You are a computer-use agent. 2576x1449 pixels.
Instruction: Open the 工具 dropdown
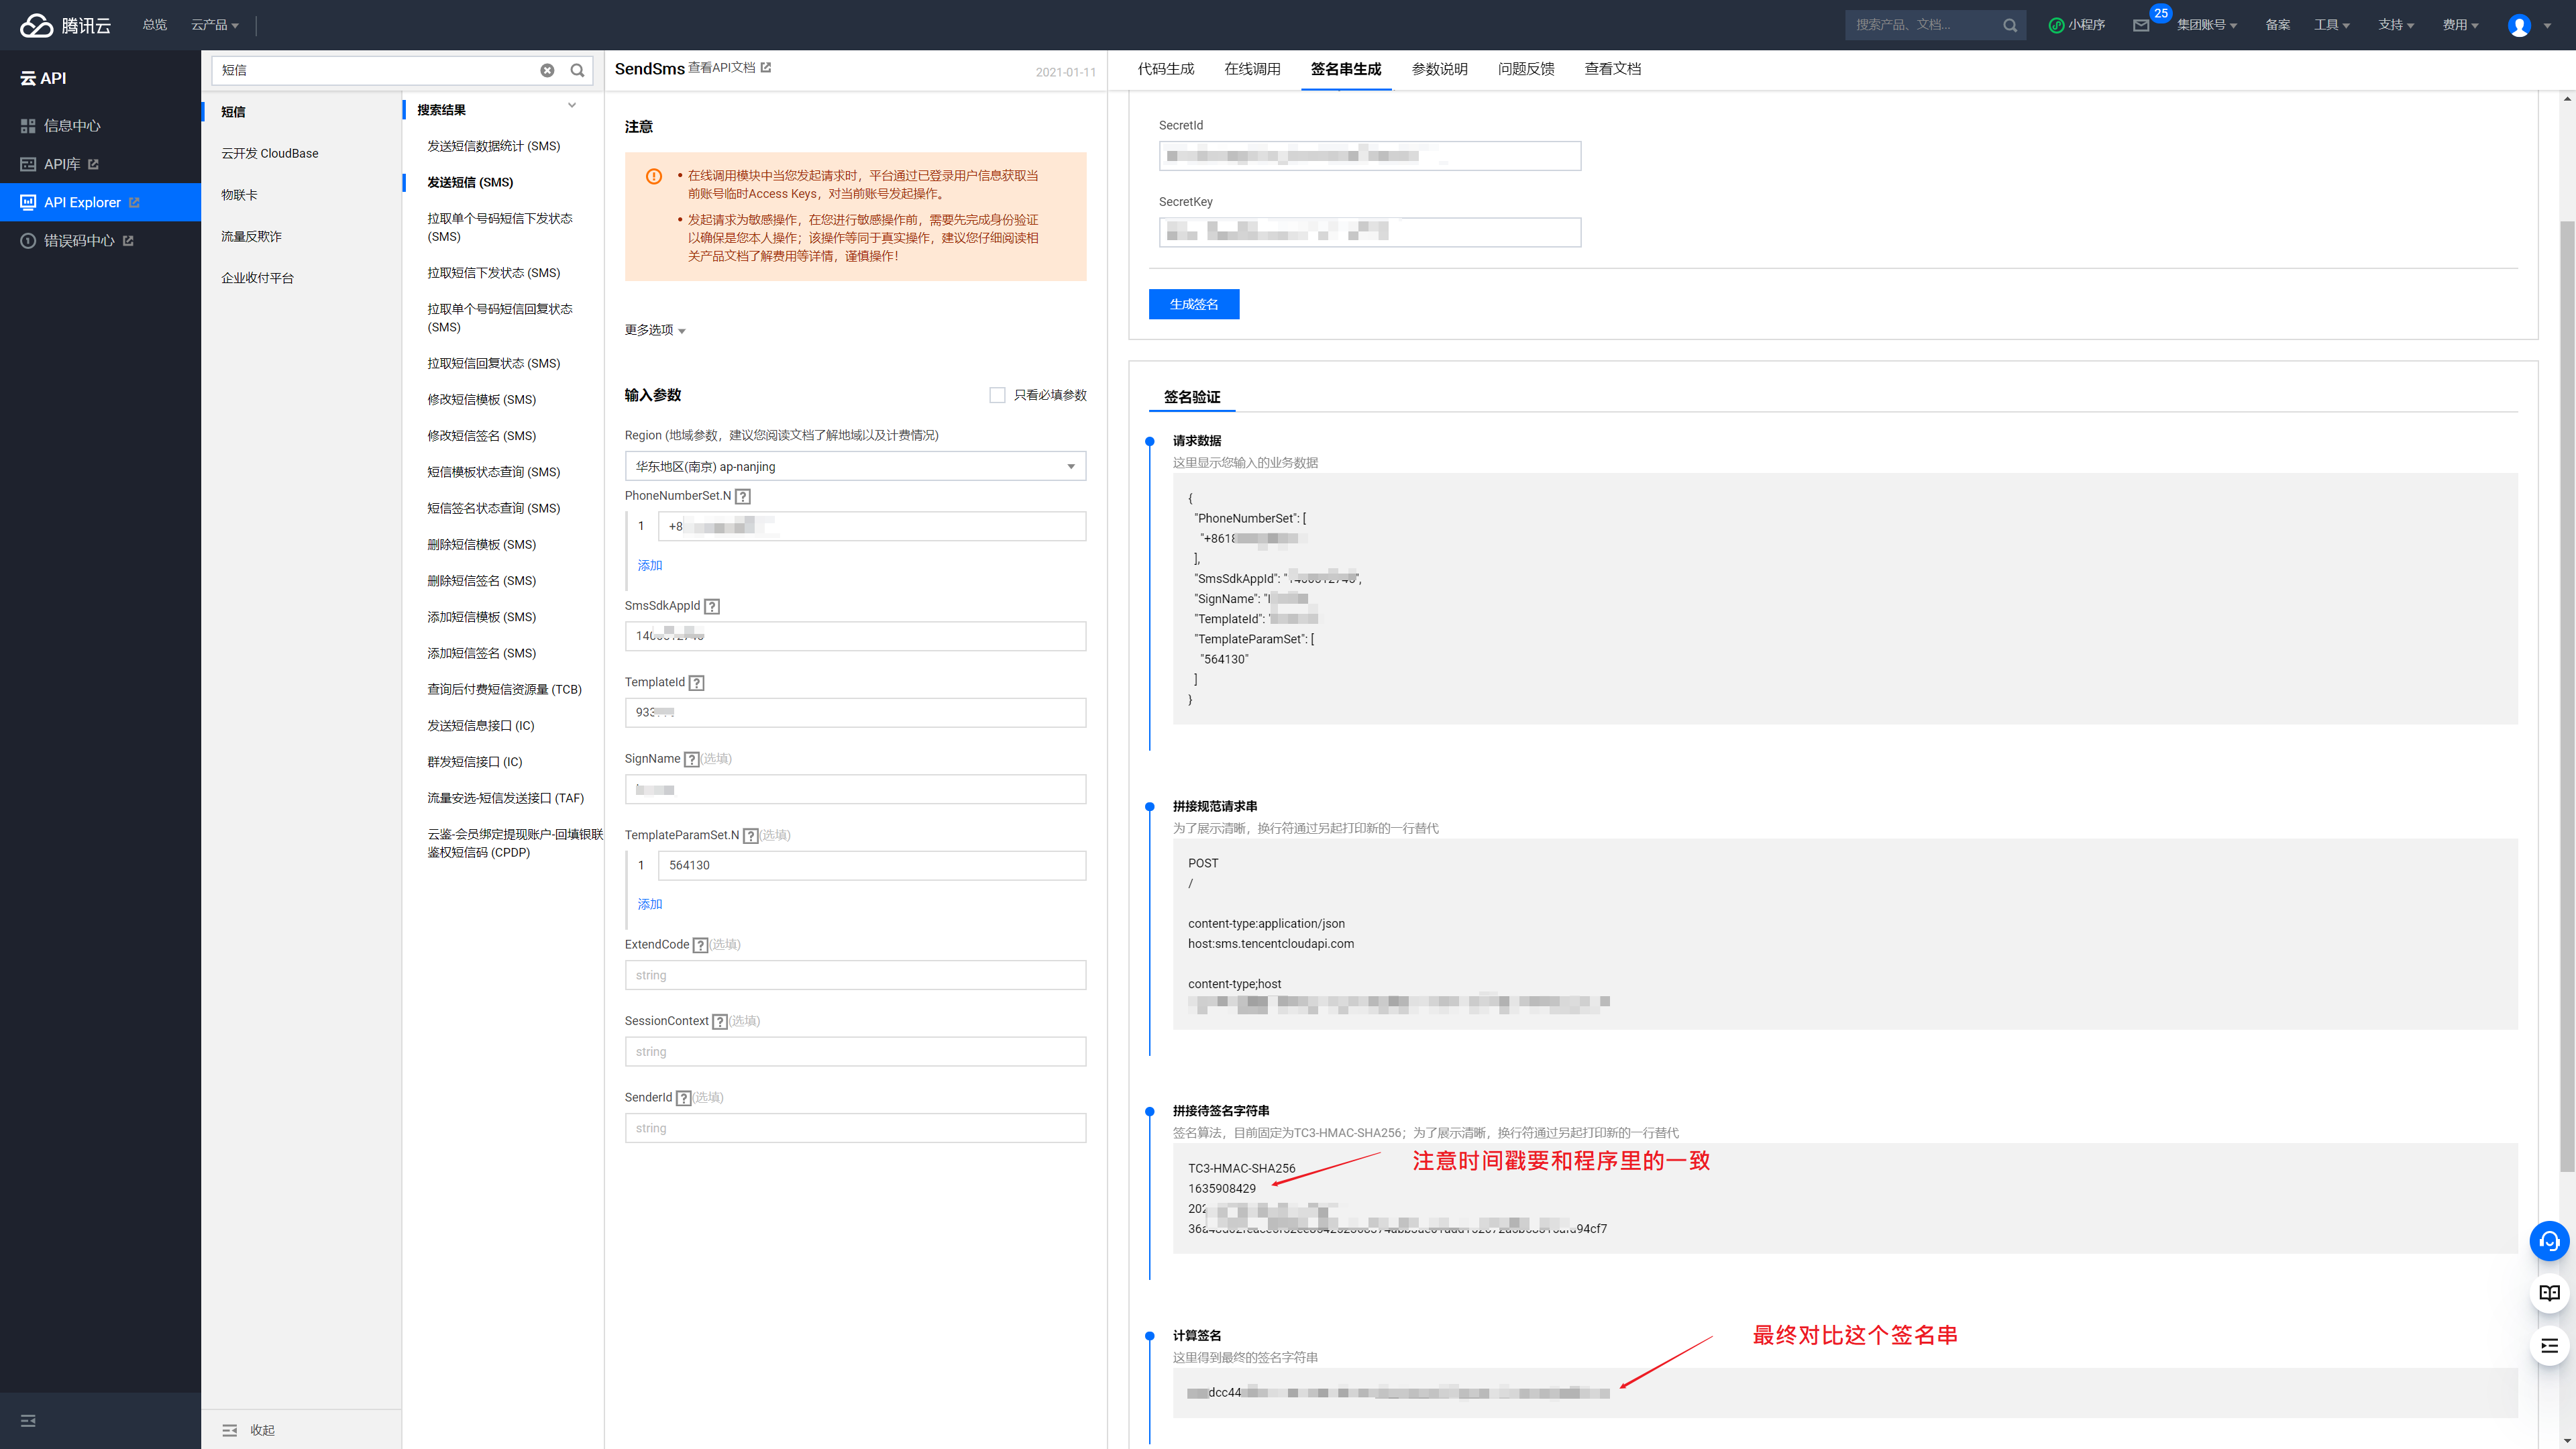click(x=2332, y=25)
